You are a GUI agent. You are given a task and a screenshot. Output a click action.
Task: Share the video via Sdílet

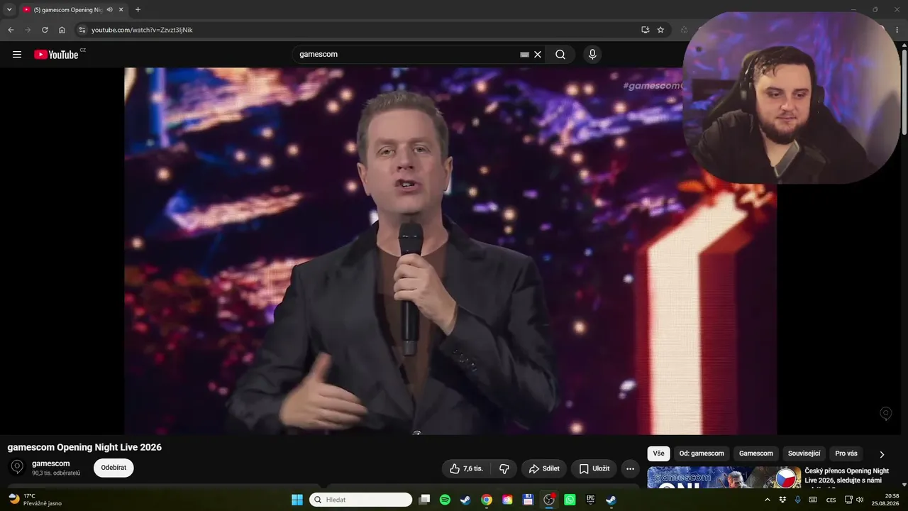544,468
